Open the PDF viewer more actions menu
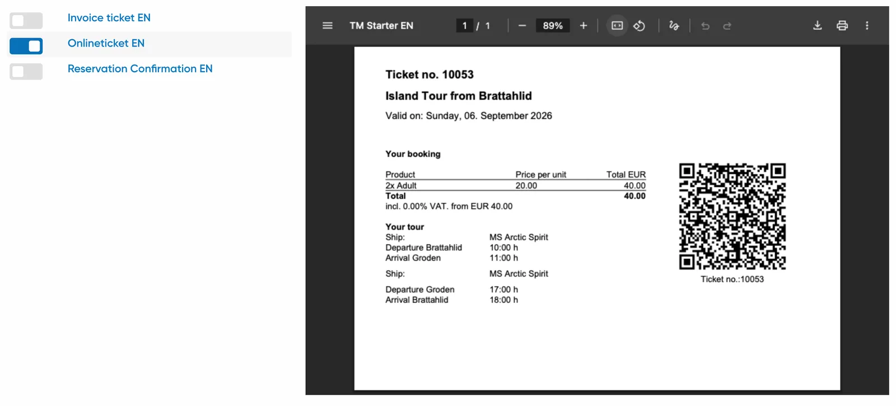The width and height of the screenshot is (896, 406). [x=867, y=26]
